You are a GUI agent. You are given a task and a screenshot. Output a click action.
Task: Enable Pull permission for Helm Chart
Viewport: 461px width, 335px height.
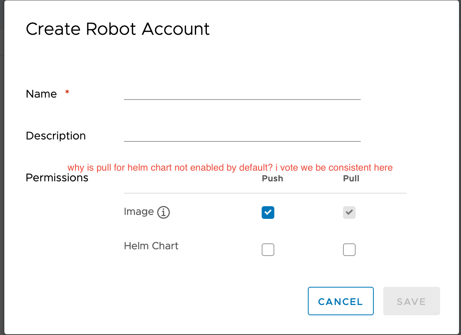(349, 249)
